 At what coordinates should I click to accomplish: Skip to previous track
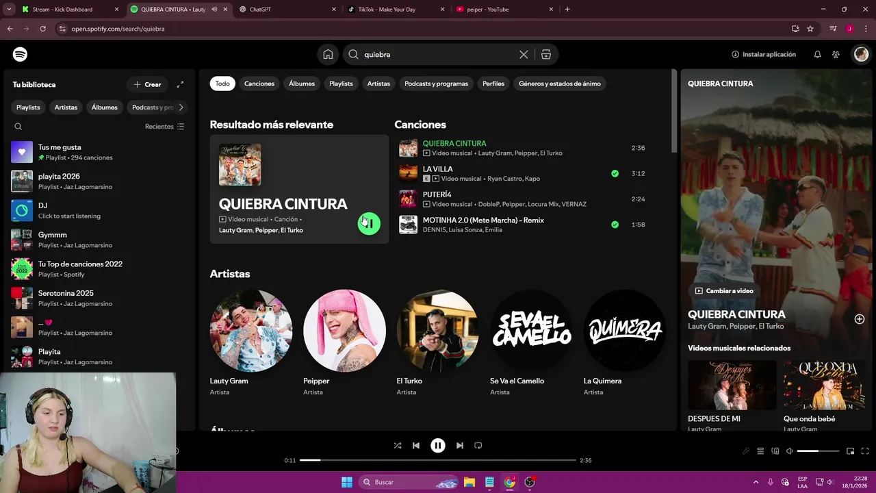pyautogui.click(x=415, y=445)
